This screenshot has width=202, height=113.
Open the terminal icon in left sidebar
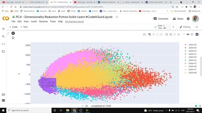(x=3, y=100)
